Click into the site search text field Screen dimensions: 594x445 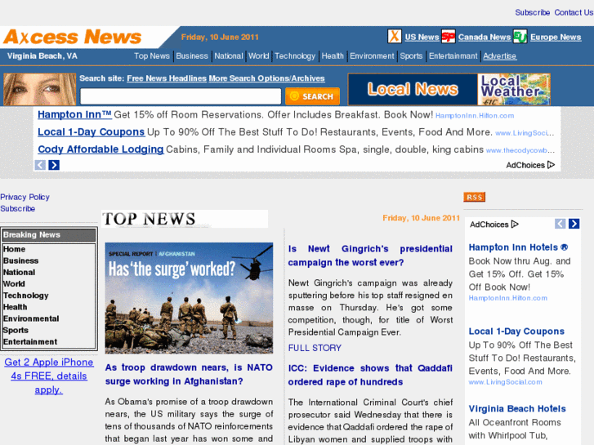click(181, 96)
